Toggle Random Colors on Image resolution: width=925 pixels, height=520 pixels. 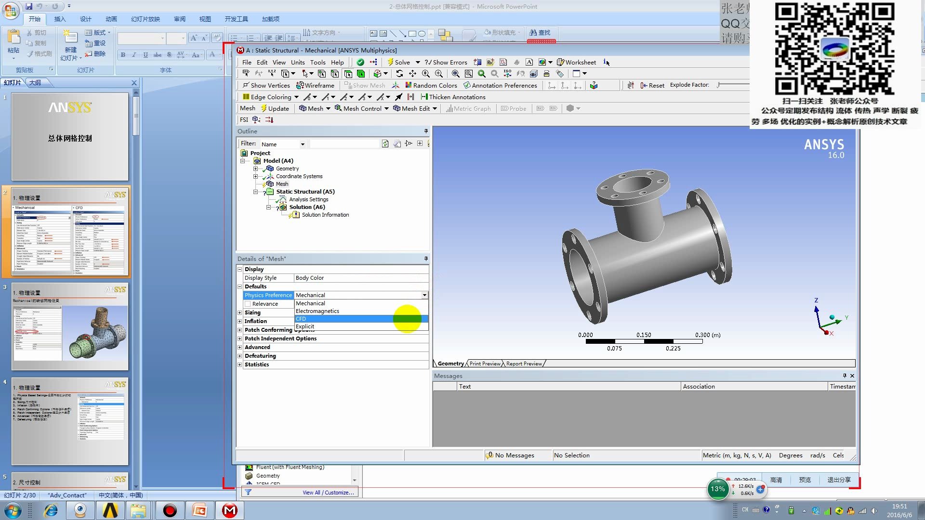431,85
